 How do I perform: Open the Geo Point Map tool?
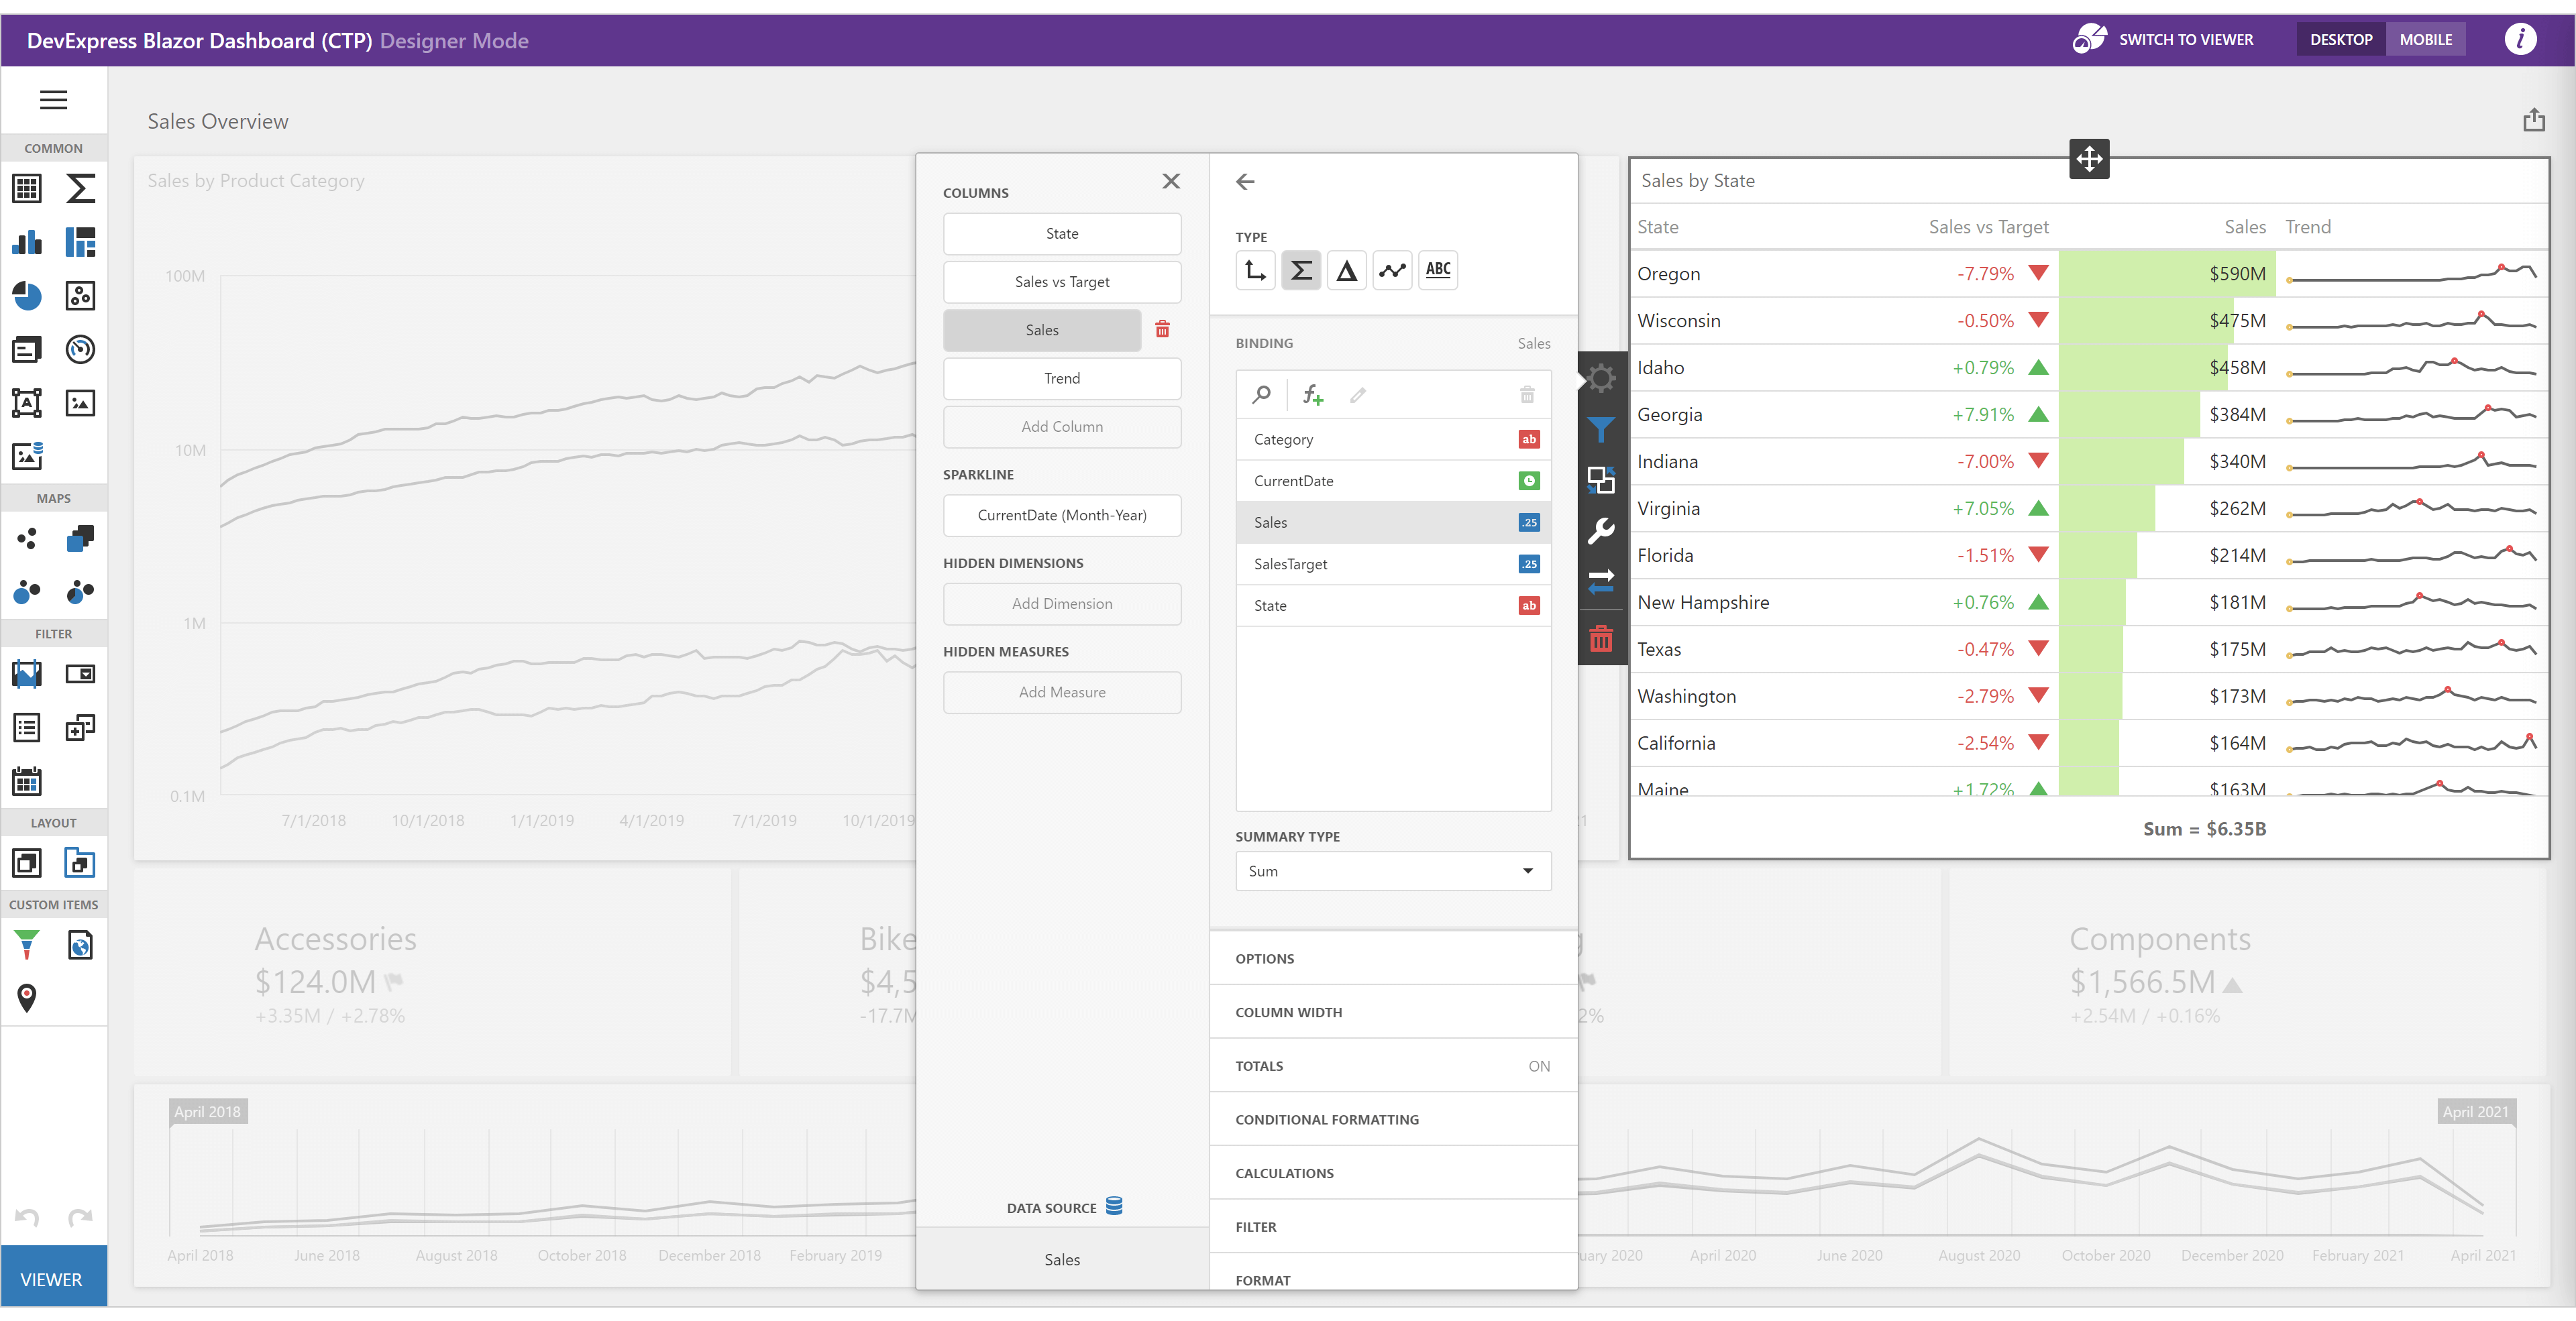(26, 538)
